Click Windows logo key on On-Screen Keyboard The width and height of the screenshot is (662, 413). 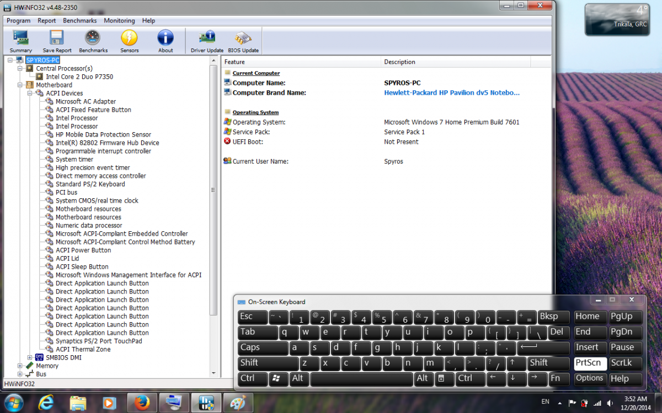(x=279, y=378)
